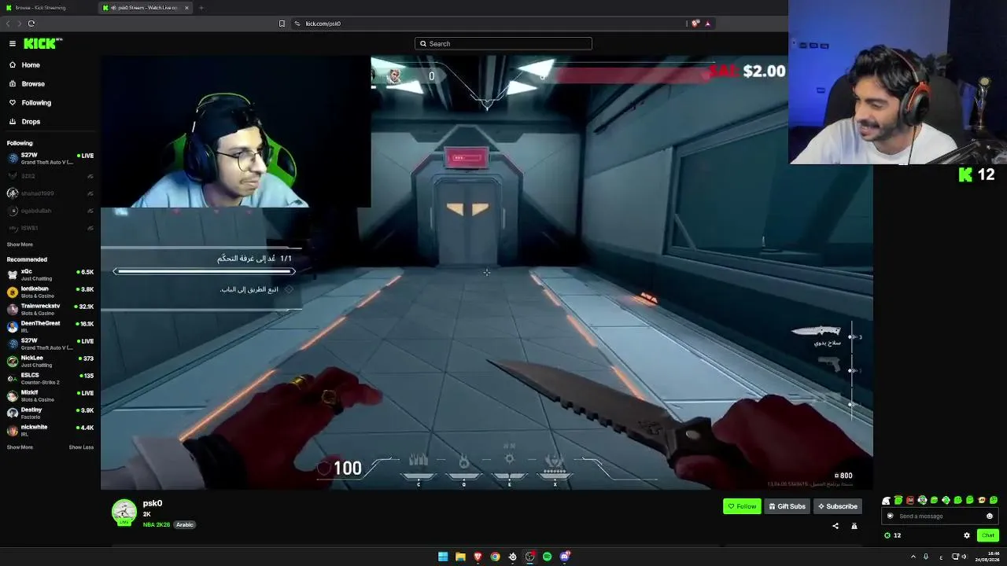Click the S27W Grand Theft Auto following entry
1007x566 pixels.
[50, 159]
